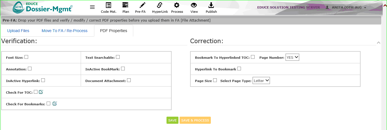Tick the Text Searchable checkbox

coord(118,57)
